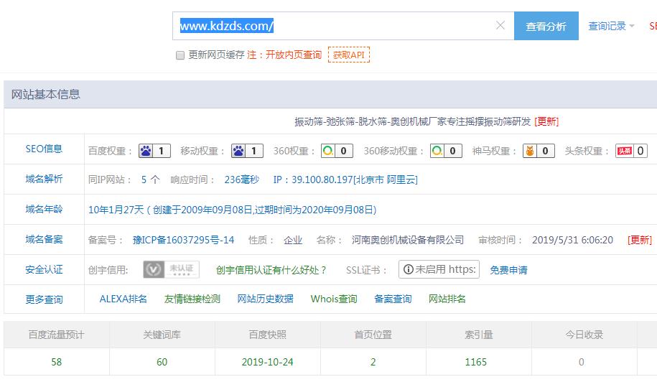Open the ALEXA排名 query link
The image size is (657, 382).
(123, 299)
